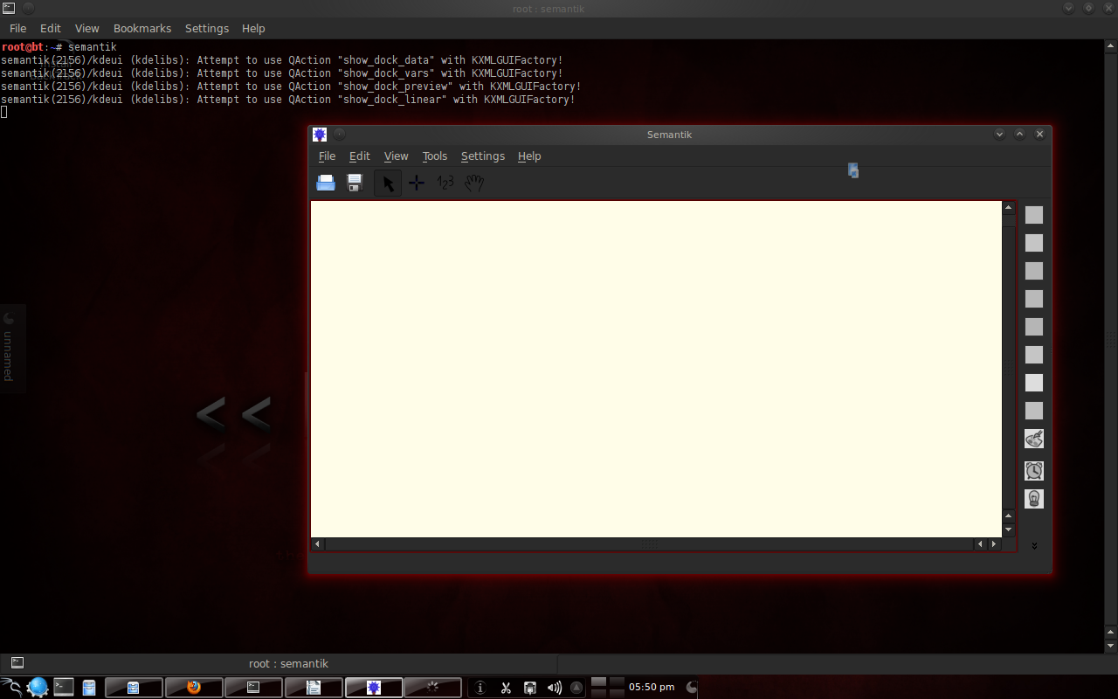Click the paint palette flag icon in sidebar
This screenshot has height=699, width=1118.
[x=1034, y=439]
